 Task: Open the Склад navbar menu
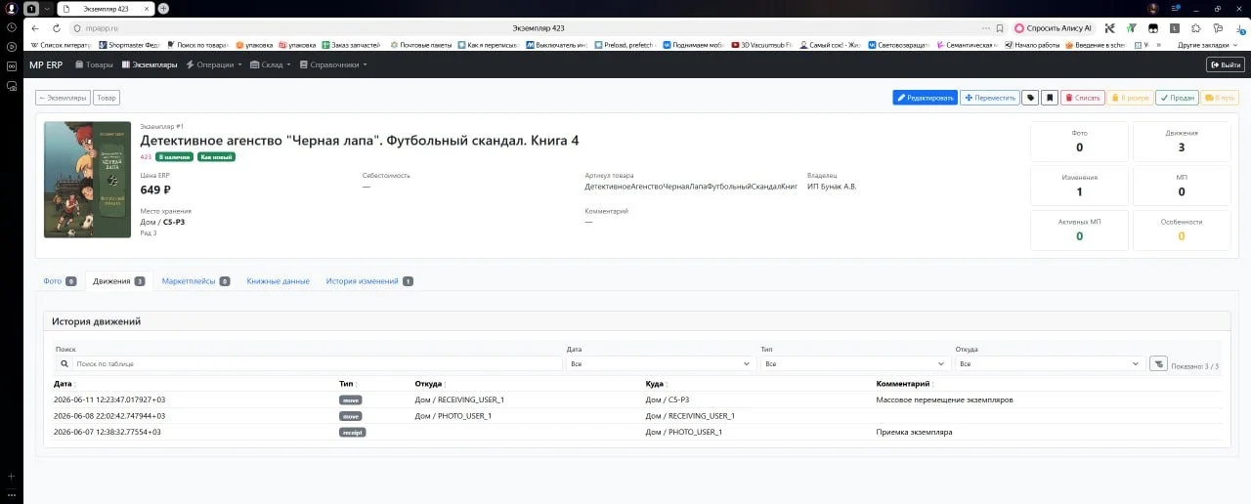[271, 64]
